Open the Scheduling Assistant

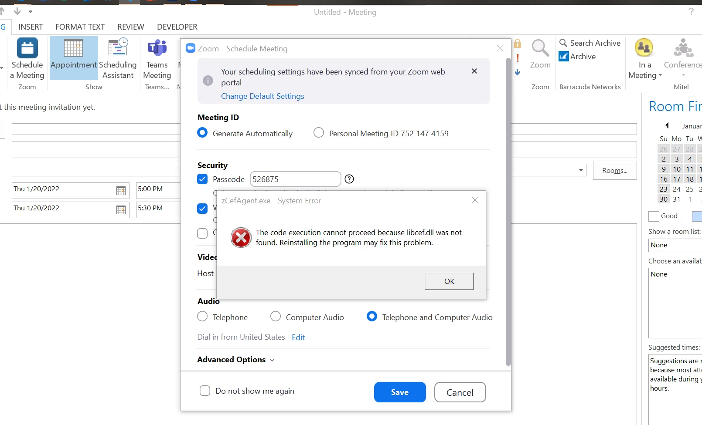[x=118, y=59]
